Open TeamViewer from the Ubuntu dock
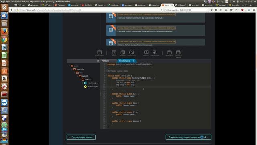The width and height of the screenshot is (257, 145). pyautogui.click(x=4, y=103)
